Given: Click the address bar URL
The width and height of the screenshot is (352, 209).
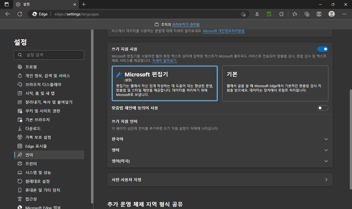Looking at the screenshot, I should point(76,14).
